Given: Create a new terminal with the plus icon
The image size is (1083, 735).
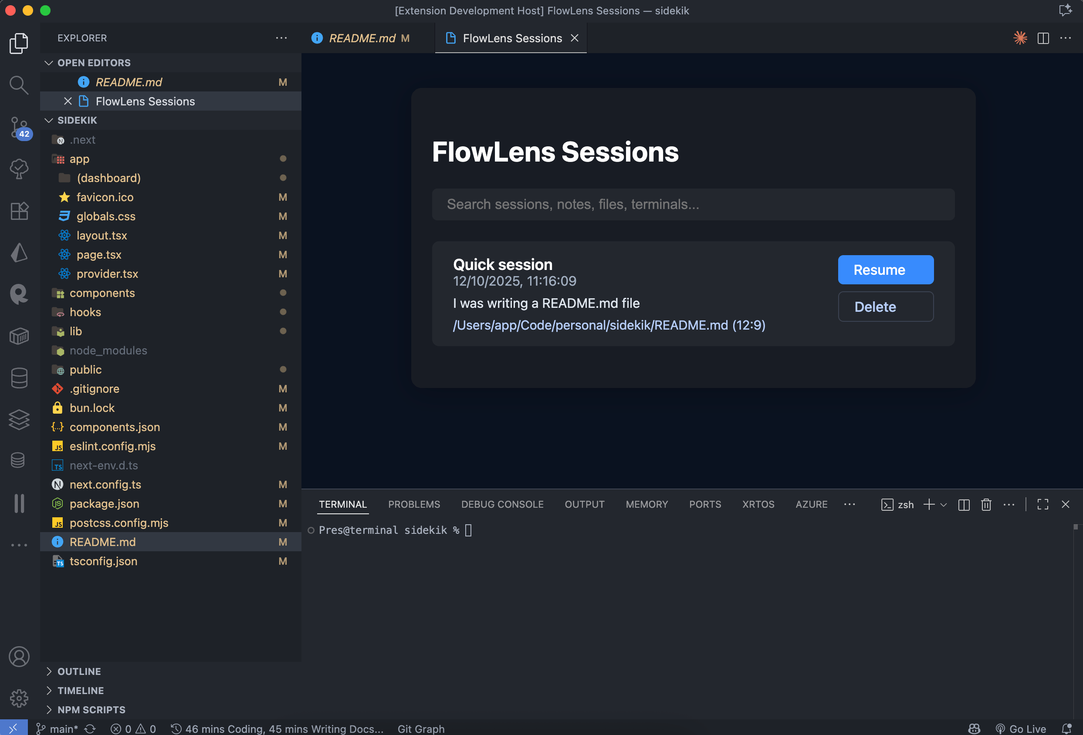Looking at the screenshot, I should (929, 504).
